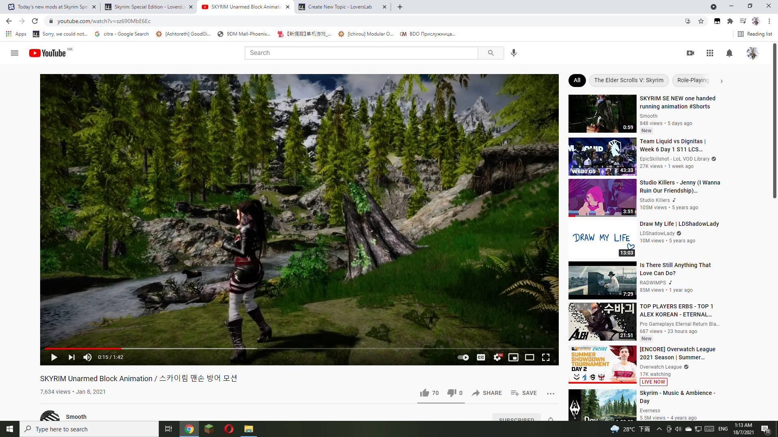Open the 9DM Mall-Phoenix bookmark
Viewport: 778px width, 437px height.
pyautogui.click(x=244, y=34)
